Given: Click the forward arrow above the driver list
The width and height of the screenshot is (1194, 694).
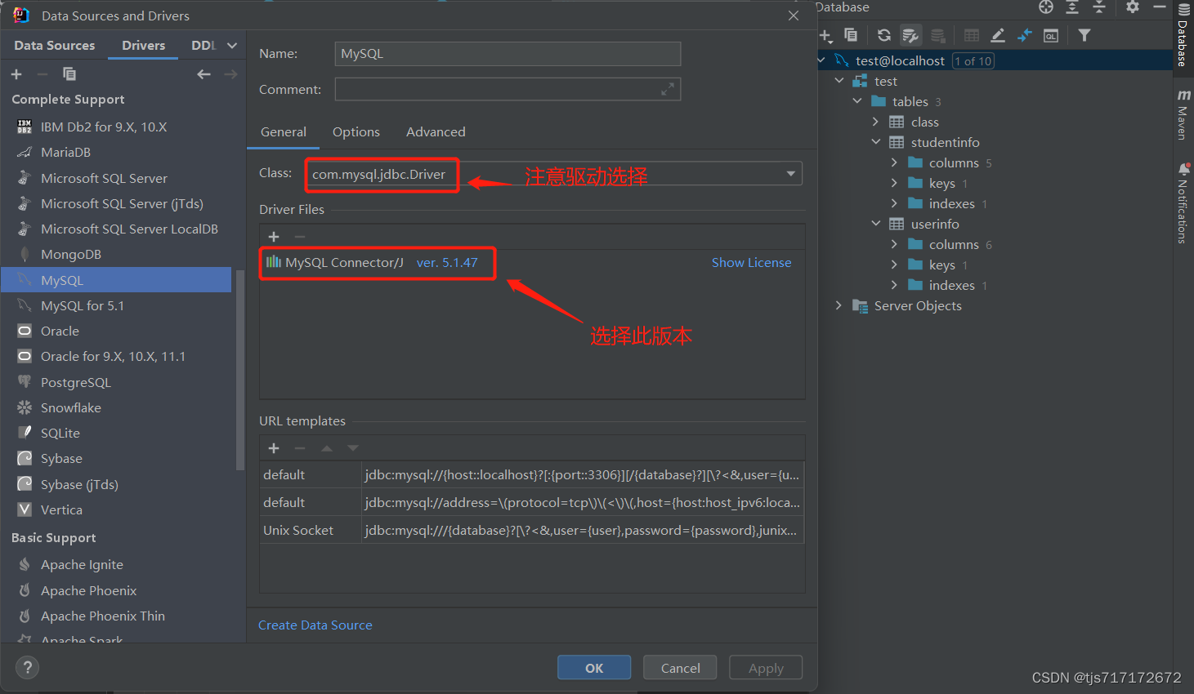Looking at the screenshot, I should tap(230, 74).
